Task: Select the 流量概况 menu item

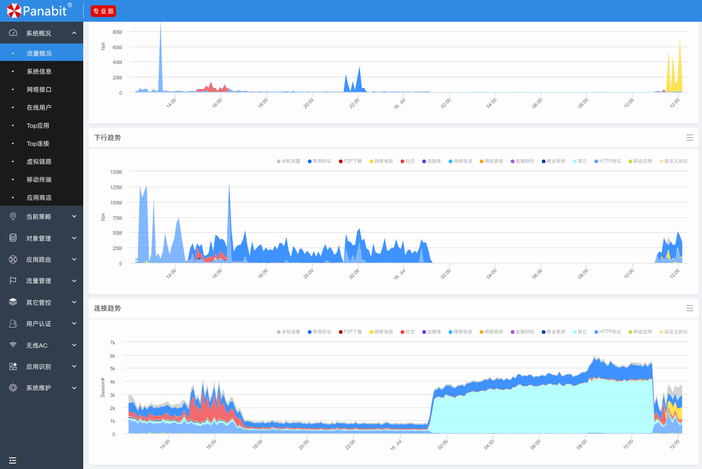Action: pos(41,54)
